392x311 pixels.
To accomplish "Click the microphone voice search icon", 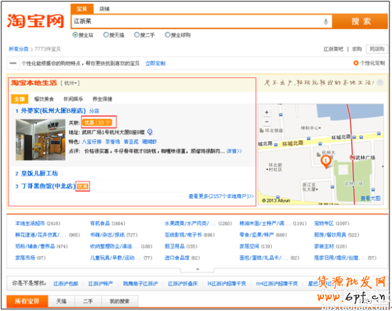I will pyautogui.click(x=325, y=22).
